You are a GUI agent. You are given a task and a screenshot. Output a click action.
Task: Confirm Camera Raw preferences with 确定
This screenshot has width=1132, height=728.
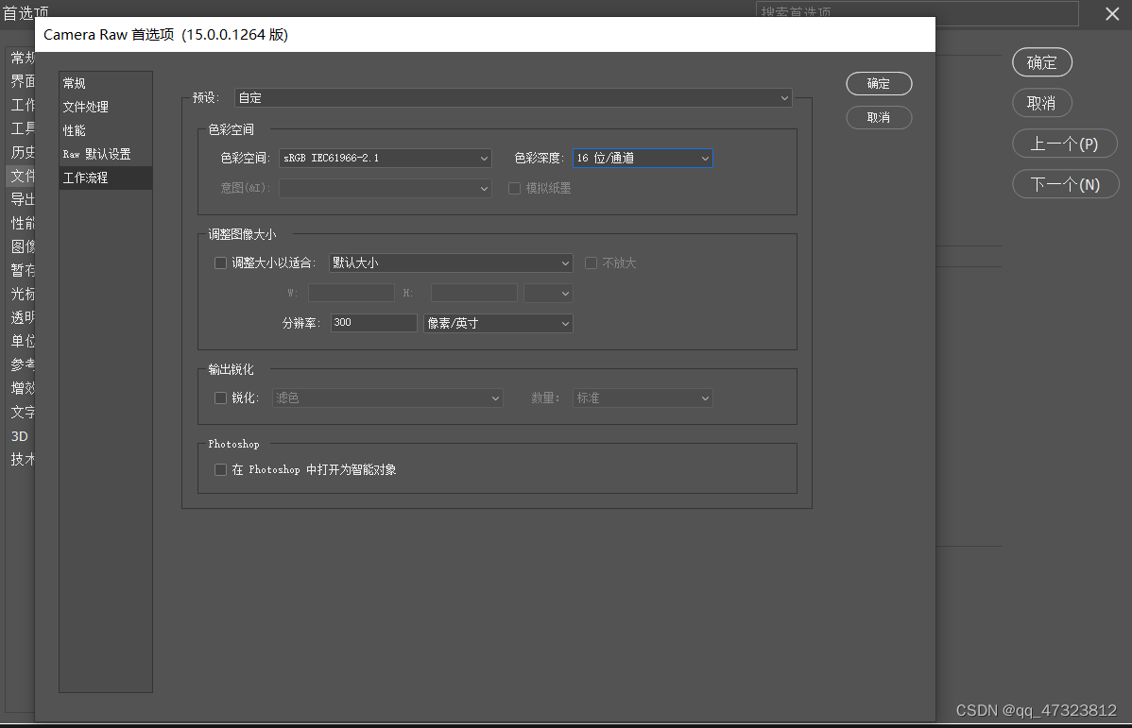click(x=879, y=84)
